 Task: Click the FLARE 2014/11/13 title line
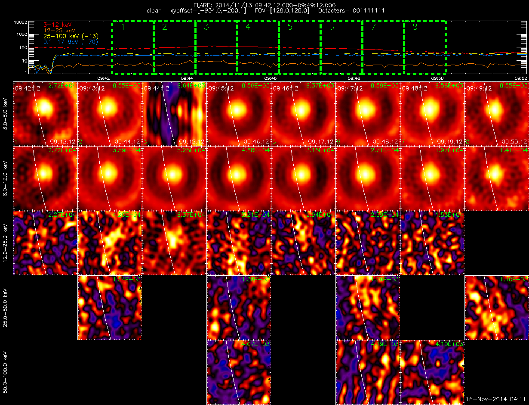[x=264, y=5]
